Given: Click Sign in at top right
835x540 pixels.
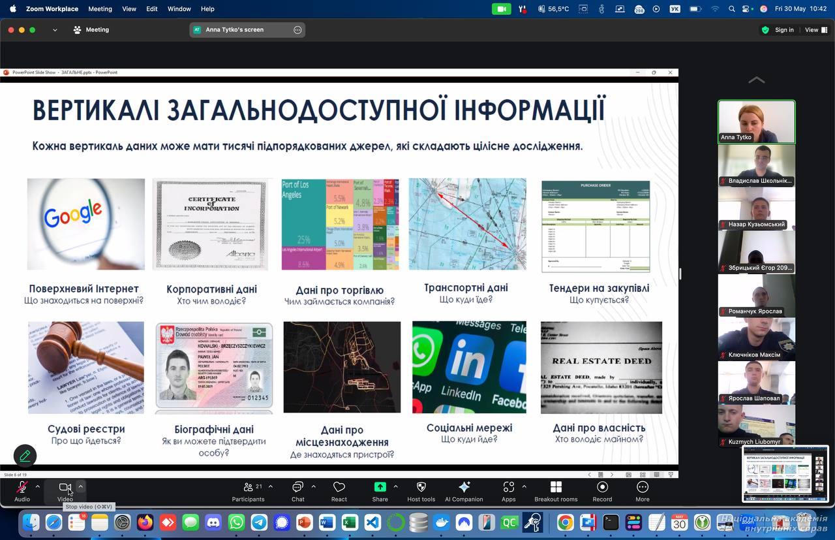Looking at the screenshot, I should [784, 30].
